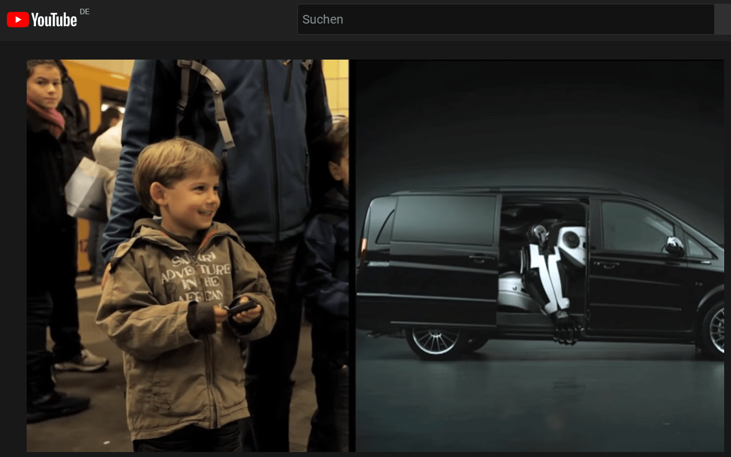Click the van's side mirror

tap(674, 245)
